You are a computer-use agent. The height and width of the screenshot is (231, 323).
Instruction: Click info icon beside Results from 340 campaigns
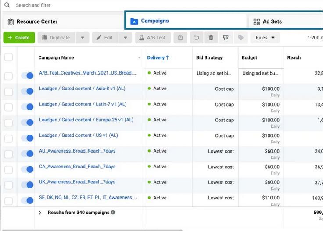(x=113, y=213)
